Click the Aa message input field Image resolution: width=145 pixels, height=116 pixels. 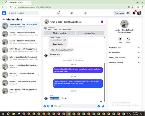coord(78,106)
